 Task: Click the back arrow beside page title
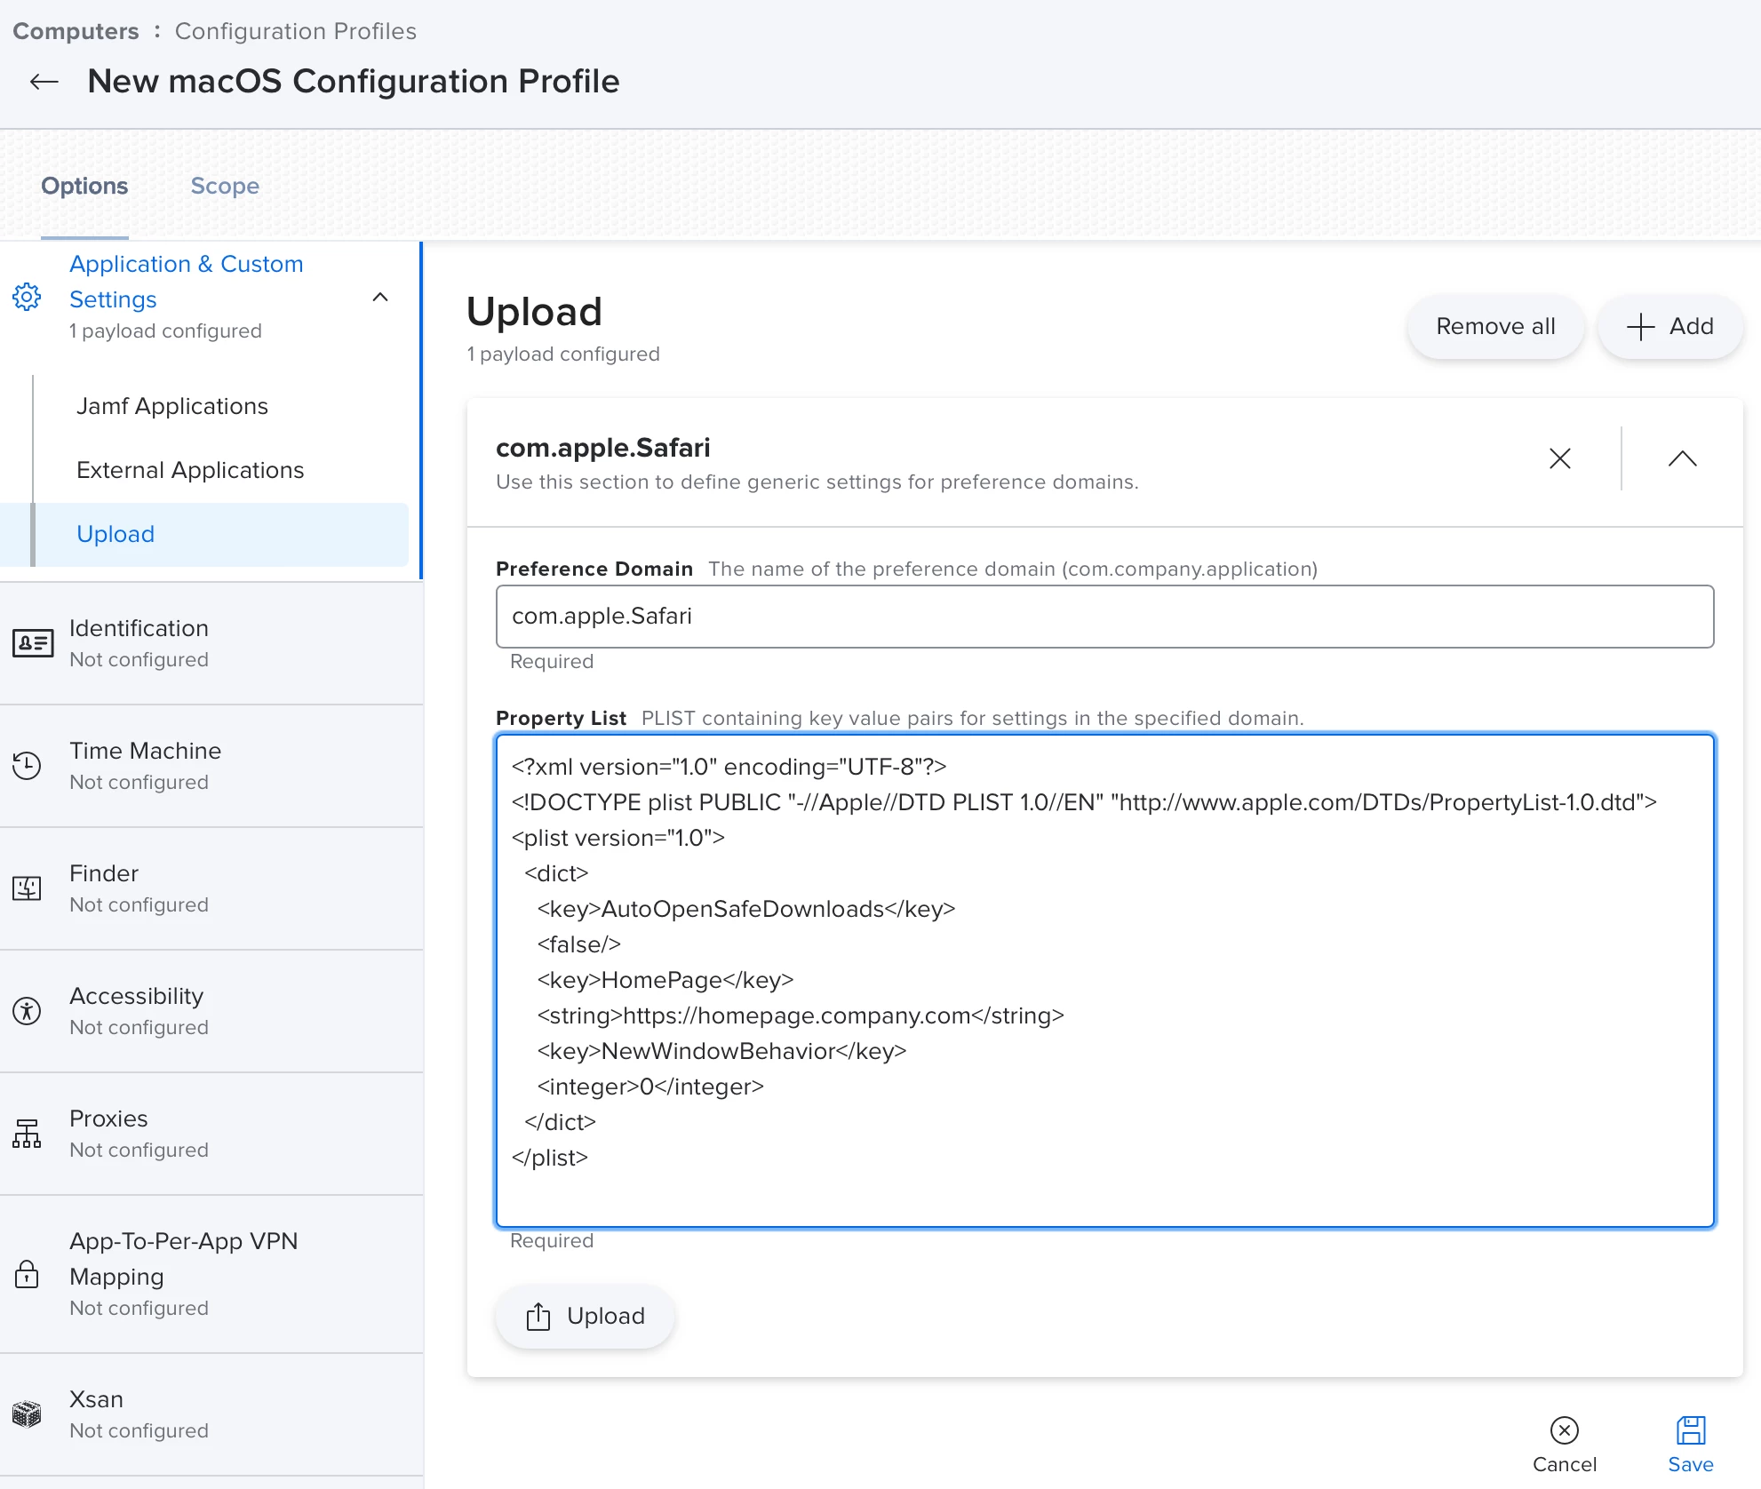pyautogui.click(x=44, y=82)
